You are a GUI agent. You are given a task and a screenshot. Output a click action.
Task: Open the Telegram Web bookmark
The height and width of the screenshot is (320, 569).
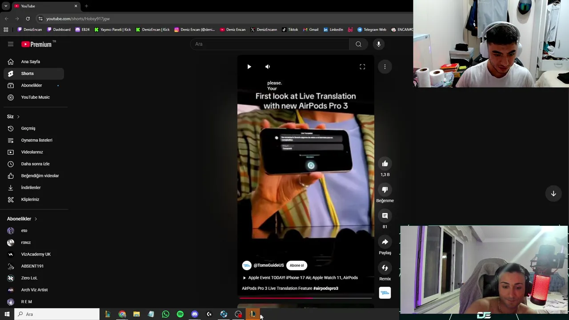(372, 30)
